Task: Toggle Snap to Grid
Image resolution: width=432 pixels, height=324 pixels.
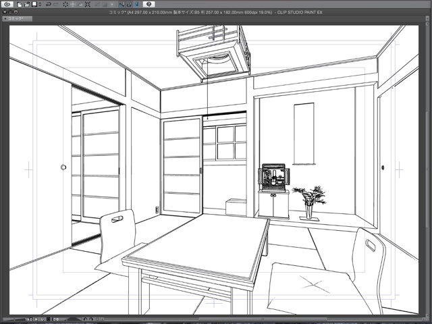Action: tap(137, 5)
